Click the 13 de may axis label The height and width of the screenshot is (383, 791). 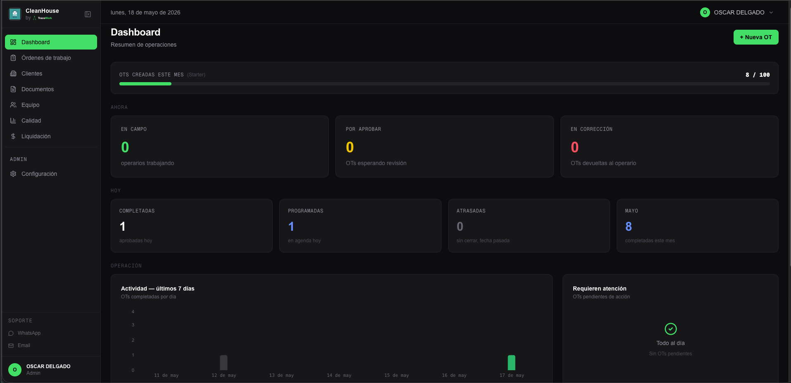pyautogui.click(x=281, y=376)
